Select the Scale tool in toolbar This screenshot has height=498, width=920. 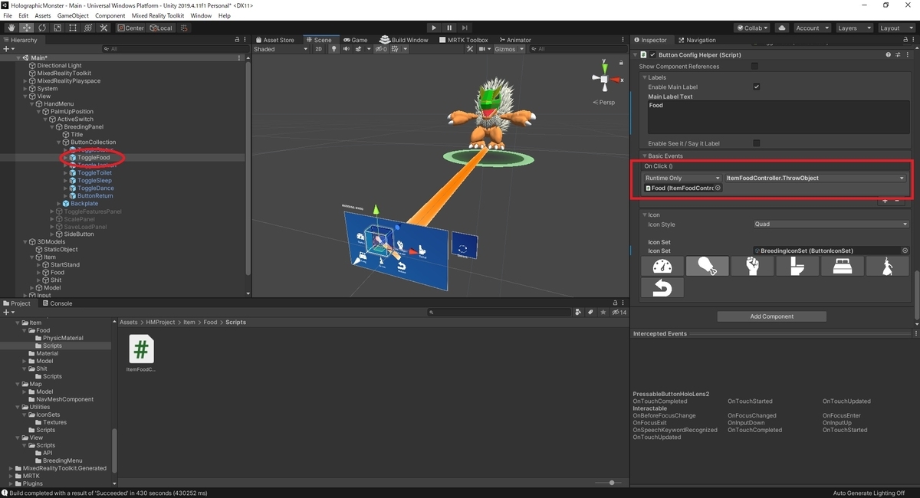[57, 28]
